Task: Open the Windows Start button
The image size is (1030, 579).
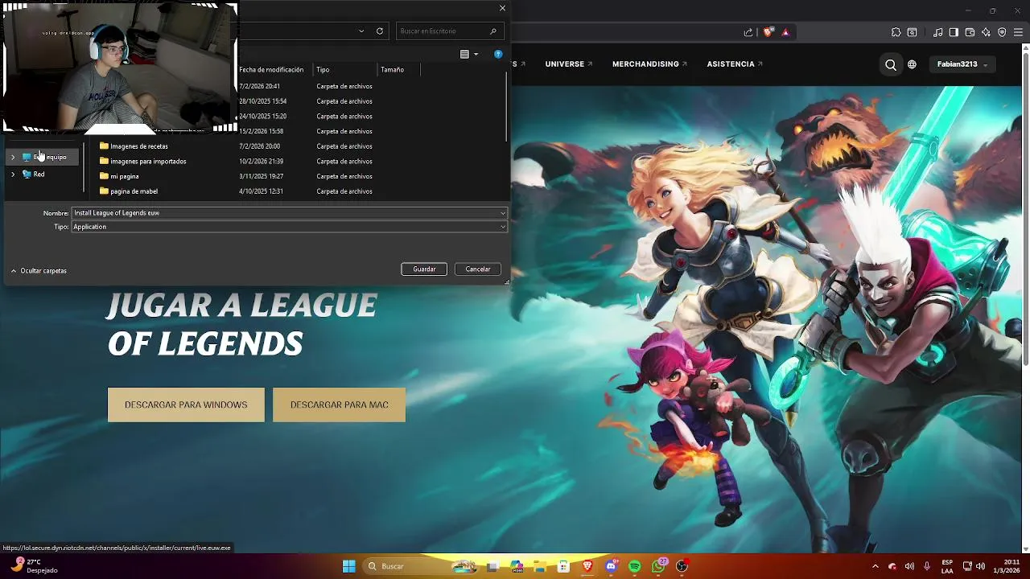Action: coord(349,566)
